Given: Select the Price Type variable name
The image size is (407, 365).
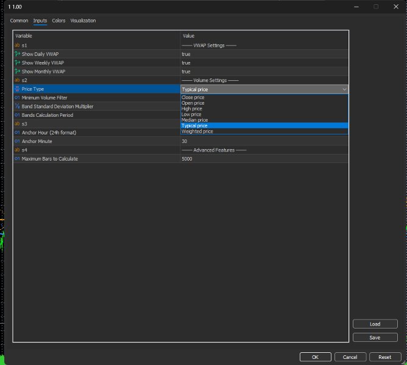Looking at the screenshot, I should pos(33,89).
